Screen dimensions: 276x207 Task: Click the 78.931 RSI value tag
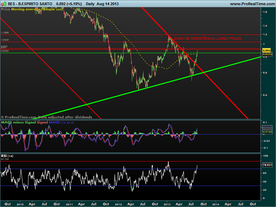(267, 165)
